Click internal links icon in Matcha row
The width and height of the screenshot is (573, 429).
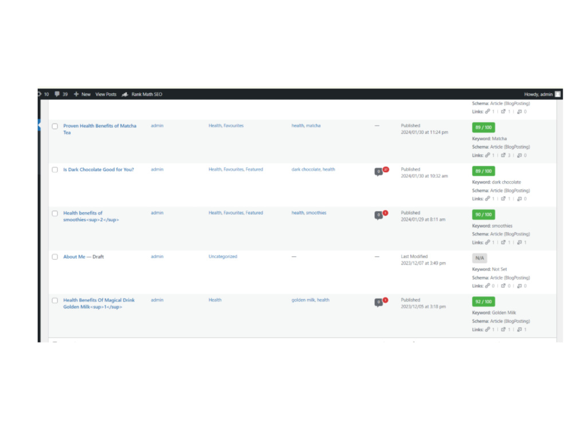(488, 155)
